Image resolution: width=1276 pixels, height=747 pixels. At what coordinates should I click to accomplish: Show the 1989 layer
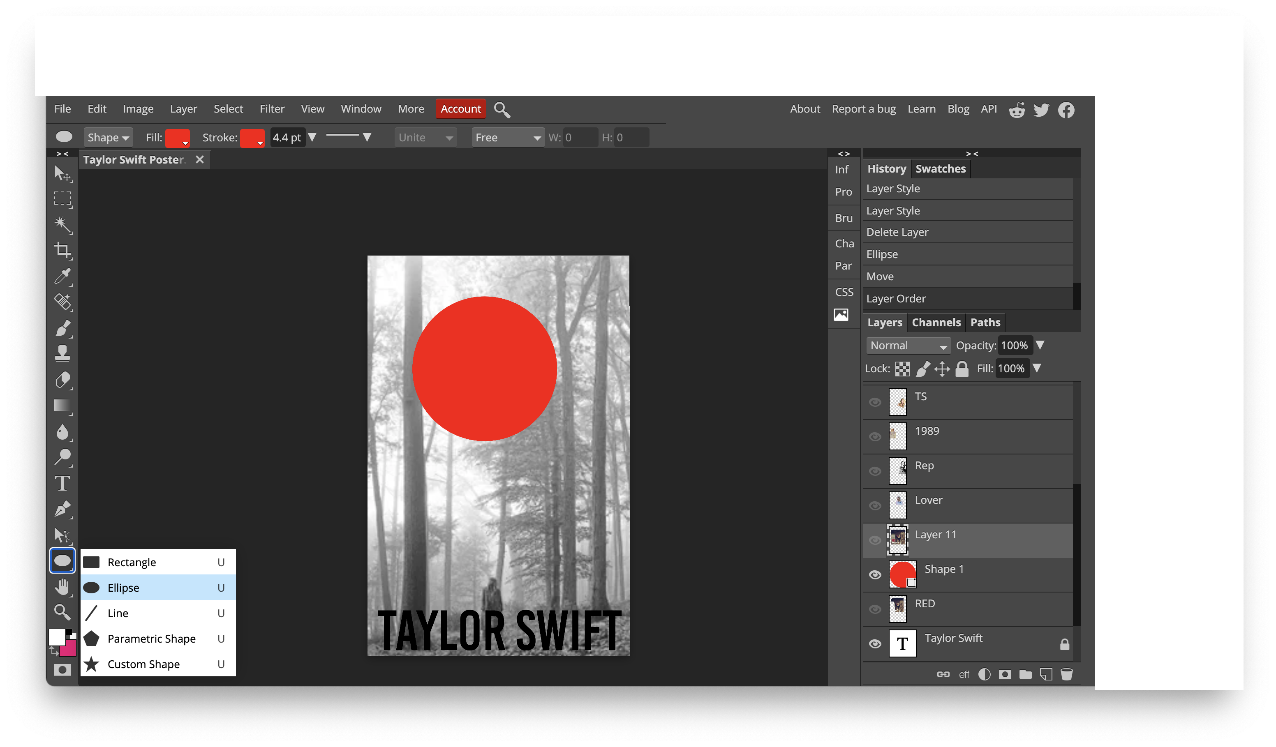point(875,437)
